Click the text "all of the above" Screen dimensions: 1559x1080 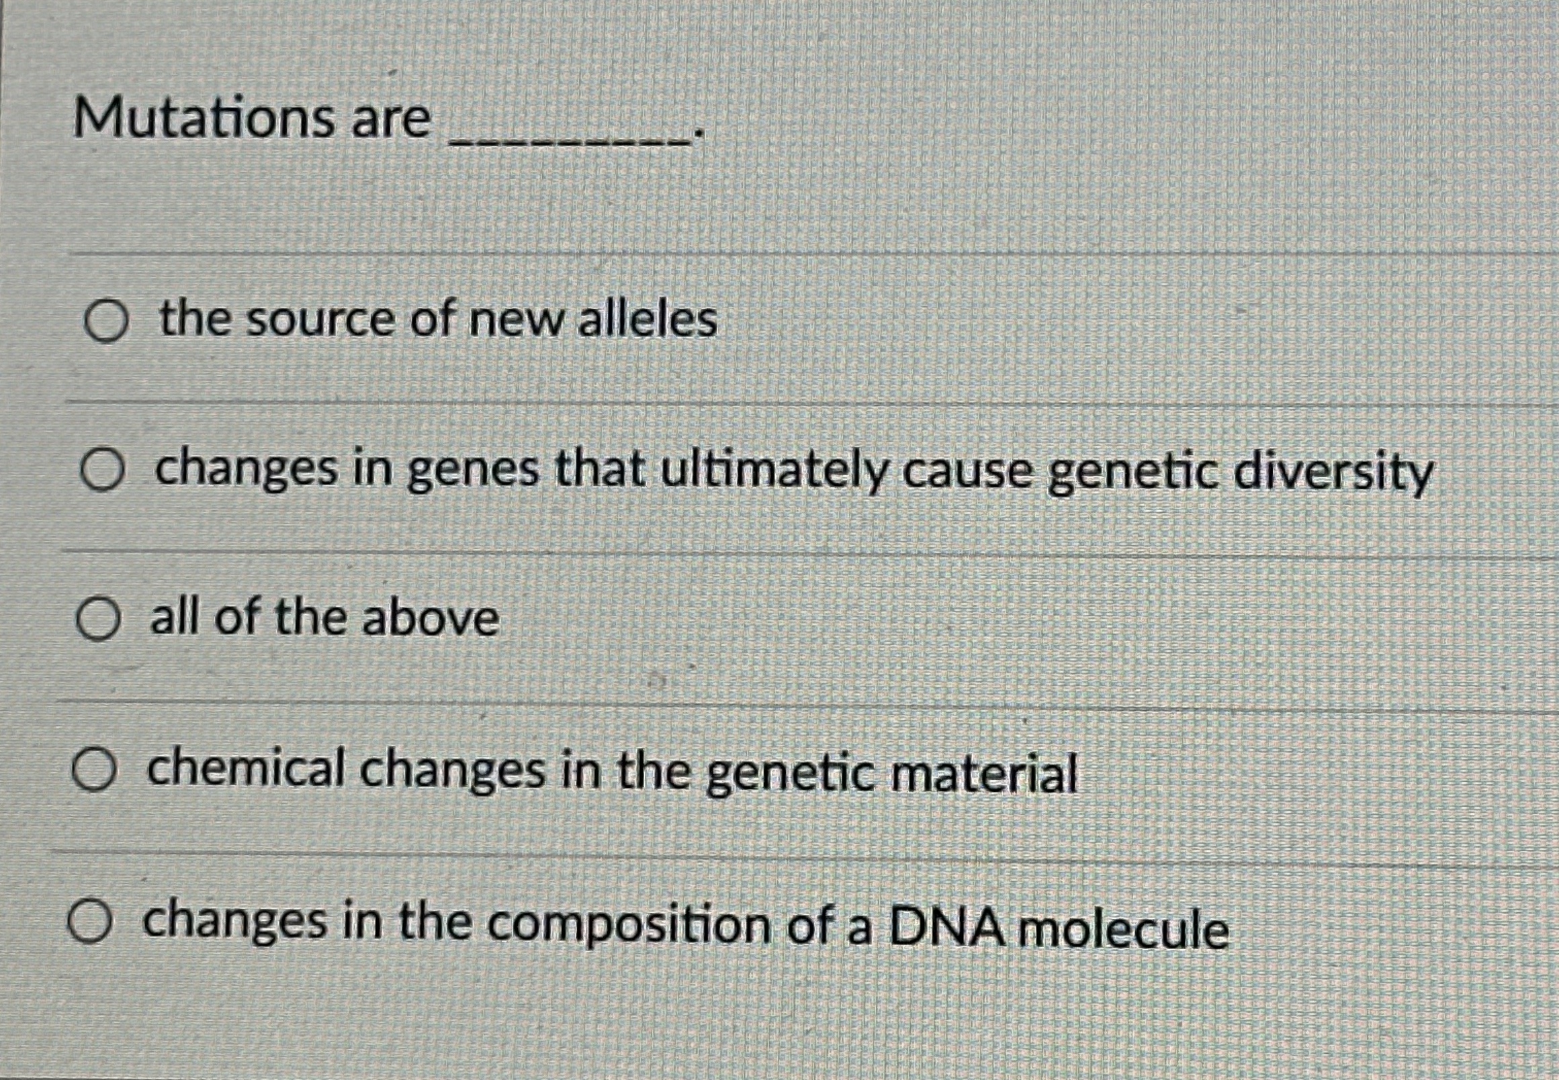[x=320, y=616]
